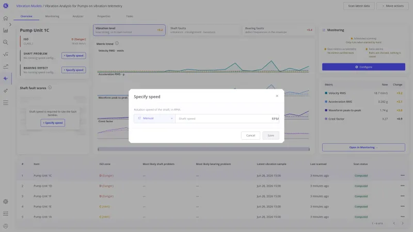The width and height of the screenshot is (413, 232).
Task: Open the hamburger list sidebar icon
Action: [x=6, y=103]
